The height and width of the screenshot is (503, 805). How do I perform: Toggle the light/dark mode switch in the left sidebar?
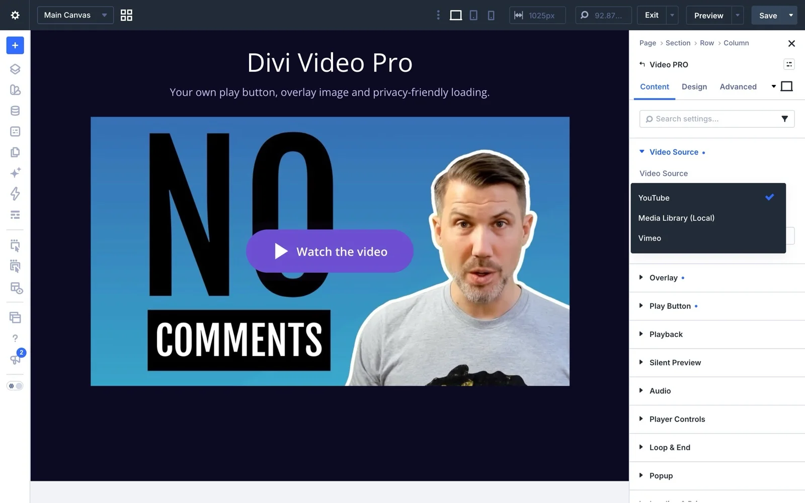tap(15, 386)
